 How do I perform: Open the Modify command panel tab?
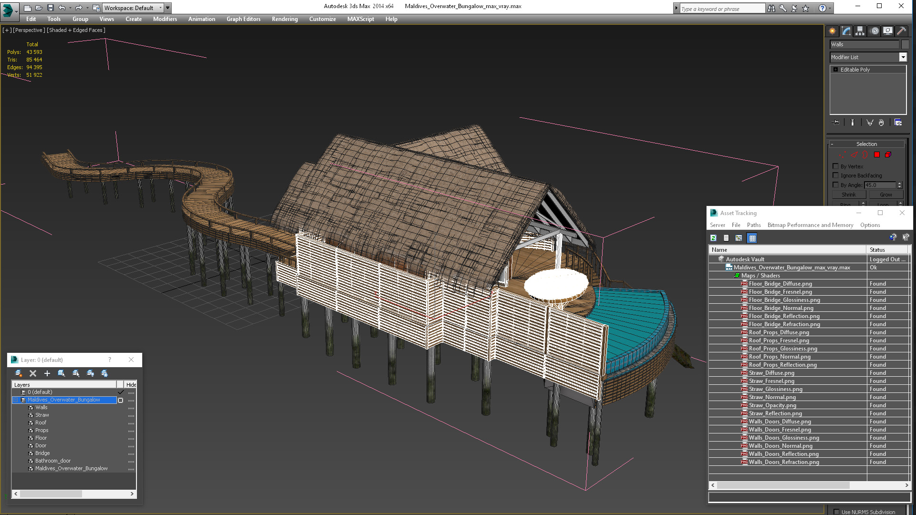pyautogui.click(x=846, y=31)
